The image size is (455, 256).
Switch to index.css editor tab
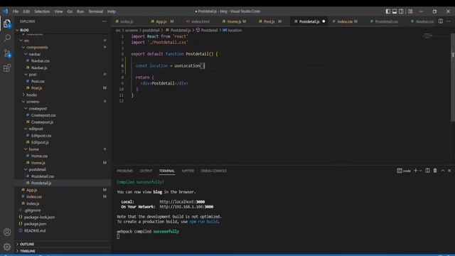(x=345, y=21)
